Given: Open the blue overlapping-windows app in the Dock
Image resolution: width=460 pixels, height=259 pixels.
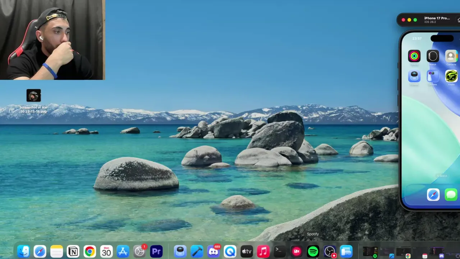Looking at the screenshot, I should [x=346, y=251].
